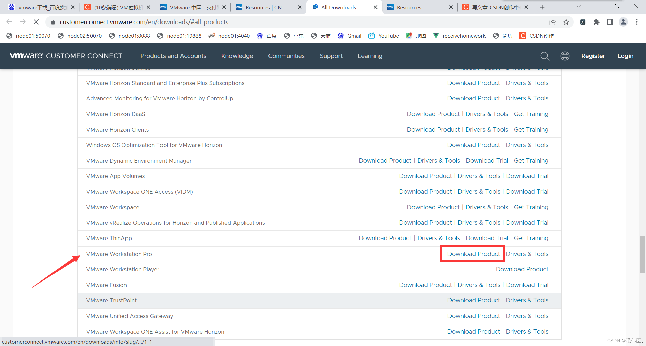The width and height of the screenshot is (646, 346).
Task: Open the node01:8088 bookmark
Action: click(129, 36)
